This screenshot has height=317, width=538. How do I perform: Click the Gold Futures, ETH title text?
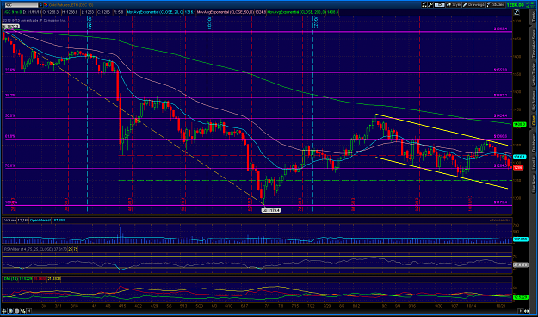click(x=71, y=5)
